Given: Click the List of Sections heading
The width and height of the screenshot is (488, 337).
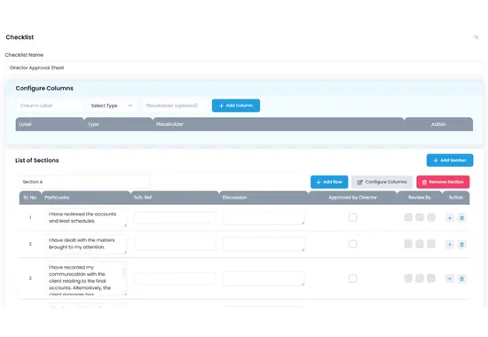Looking at the screenshot, I should click(37, 161).
